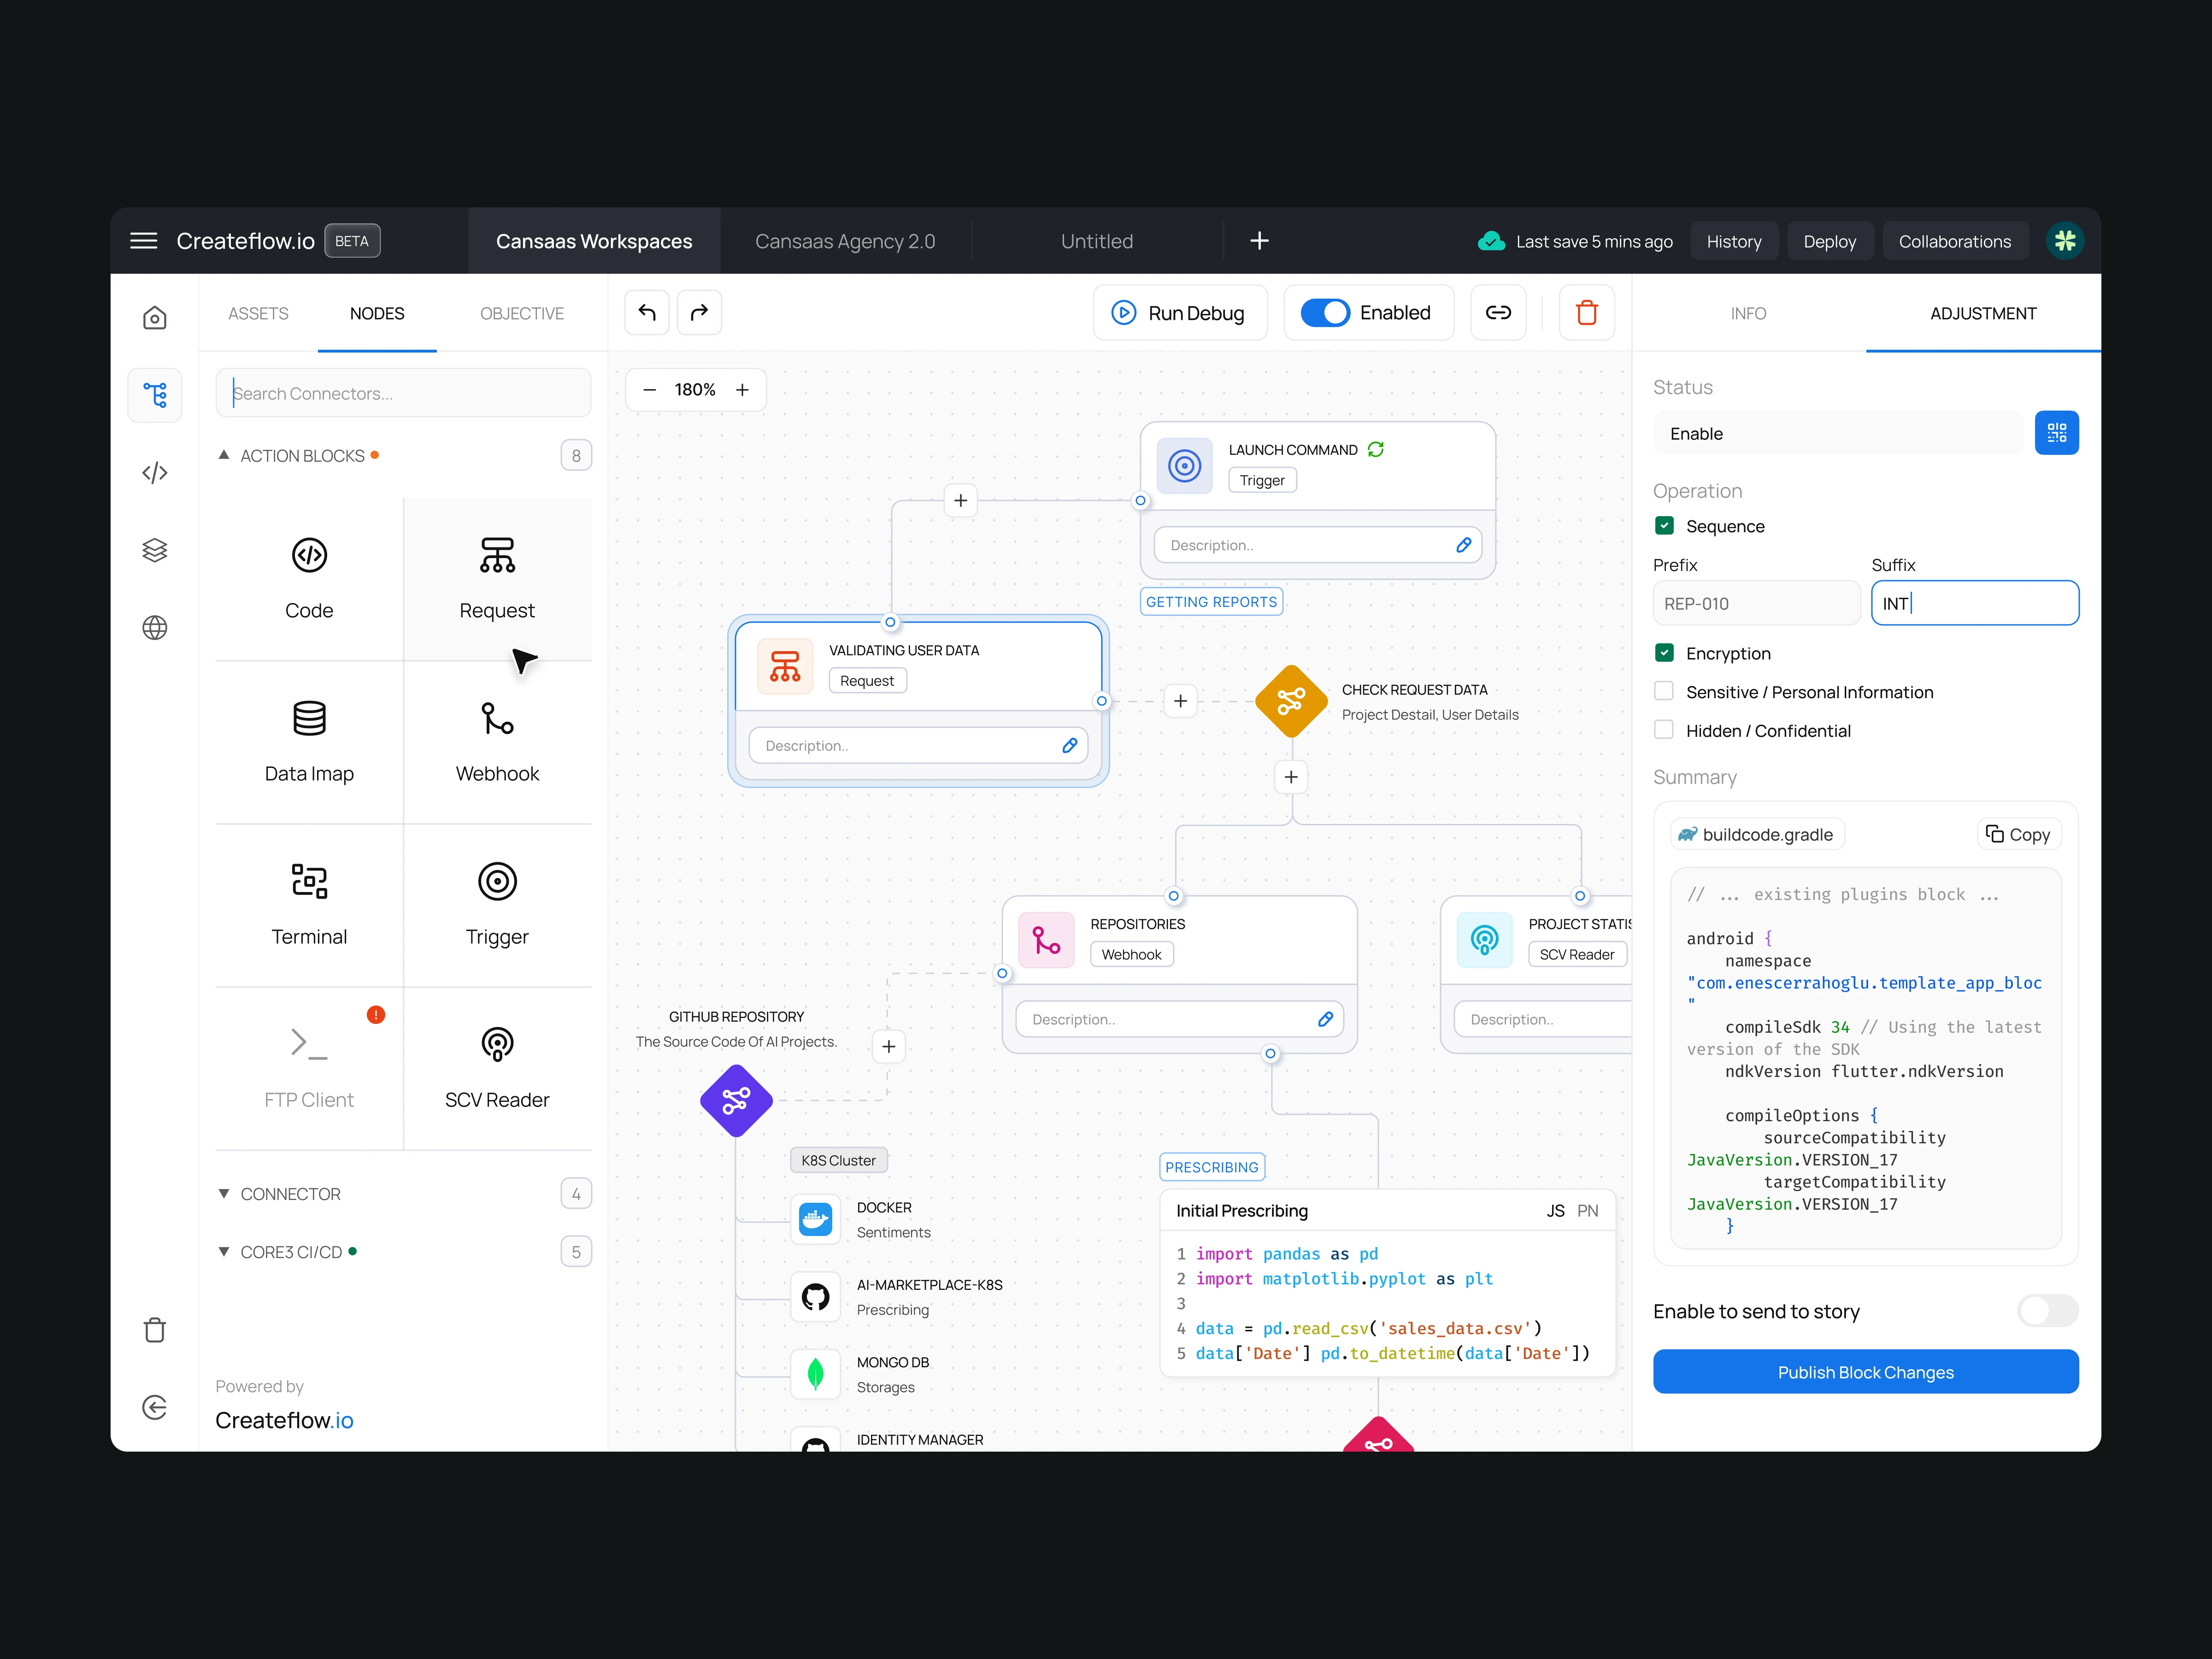2212x1659 pixels.
Task: Click Publish Block Changes button
Action: tap(1865, 1372)
